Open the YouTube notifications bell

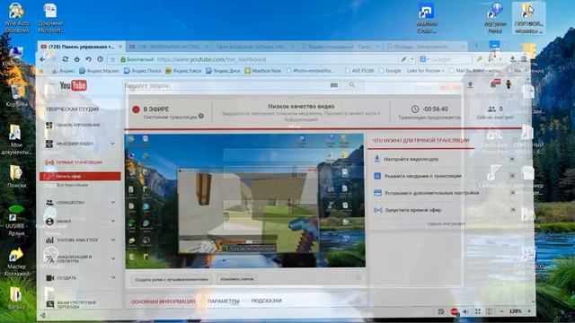point(493,84)
